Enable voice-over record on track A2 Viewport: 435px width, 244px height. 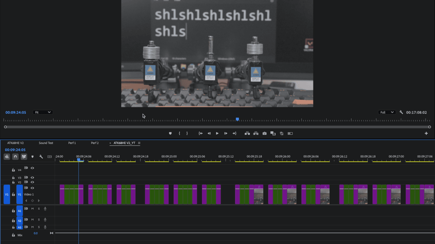pos(45,220)
